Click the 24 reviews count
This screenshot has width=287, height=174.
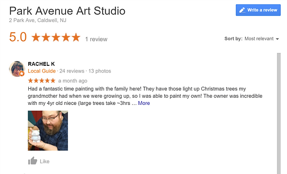pos(72,71)
